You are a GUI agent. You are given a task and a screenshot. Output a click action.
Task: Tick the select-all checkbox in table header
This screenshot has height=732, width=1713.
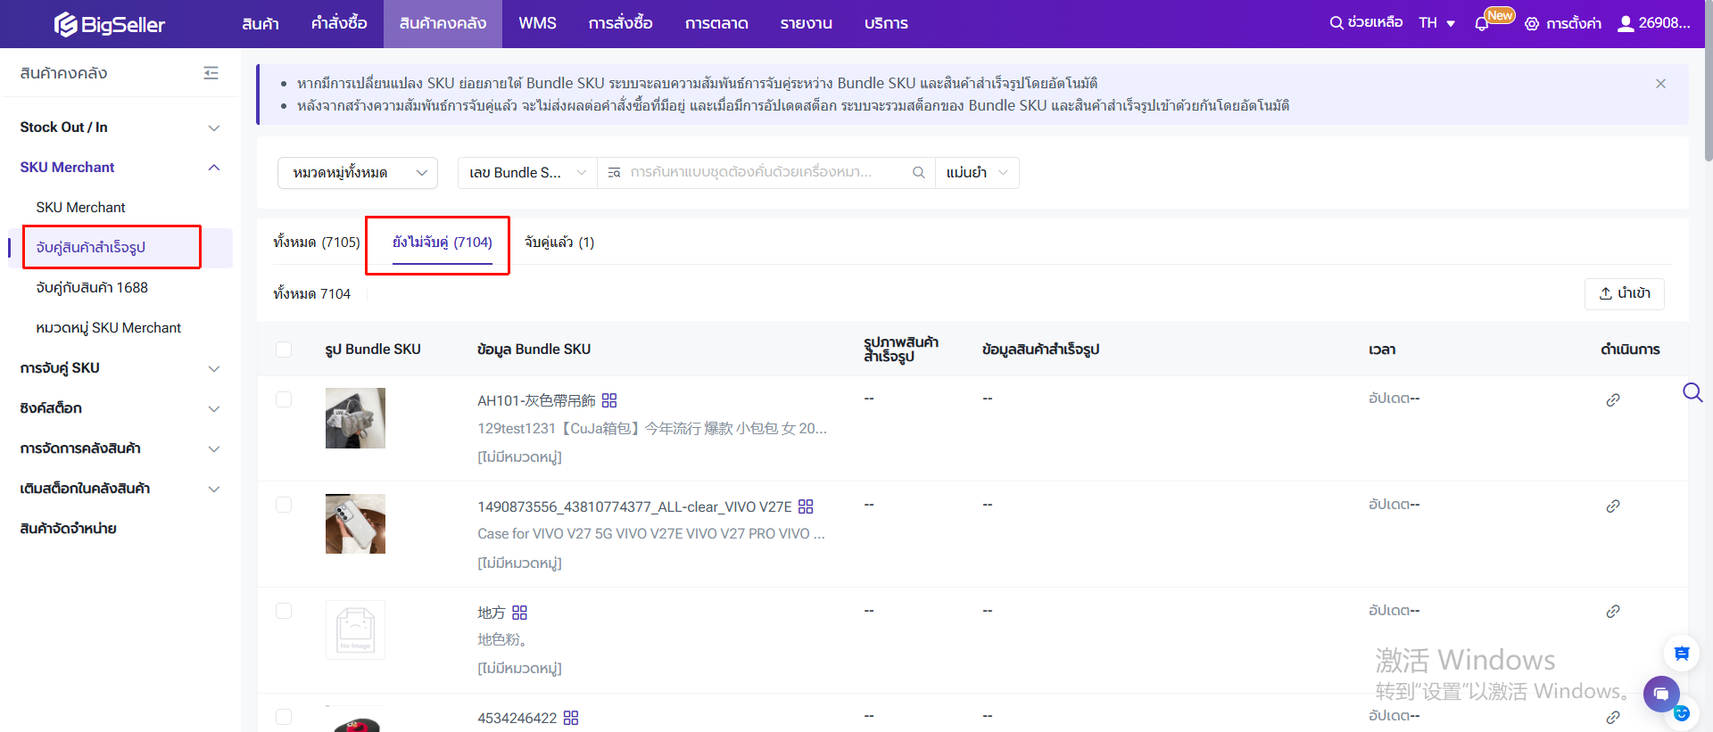[x=284, y=350]
